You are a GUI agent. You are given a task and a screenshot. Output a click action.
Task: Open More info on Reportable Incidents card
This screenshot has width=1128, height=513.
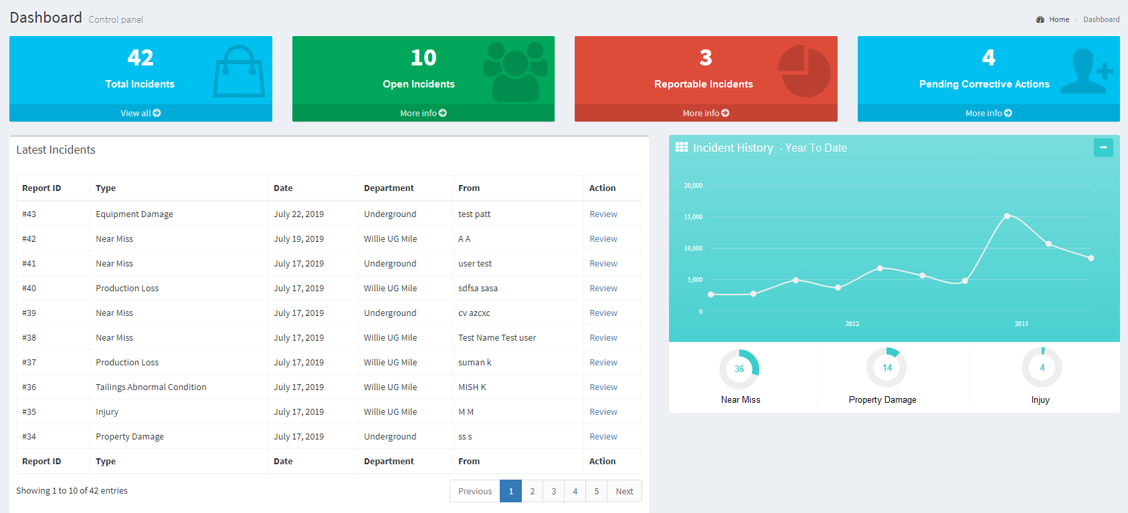click(x=706, y=114)
